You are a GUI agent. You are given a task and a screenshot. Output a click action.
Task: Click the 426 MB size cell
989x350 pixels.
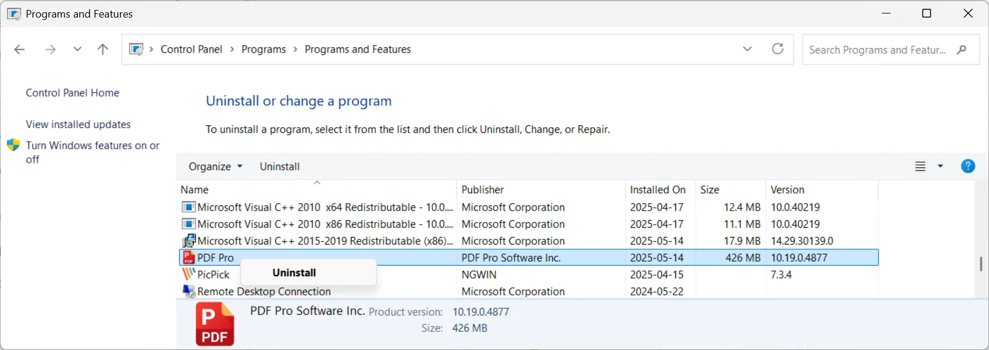click(743, 258)
